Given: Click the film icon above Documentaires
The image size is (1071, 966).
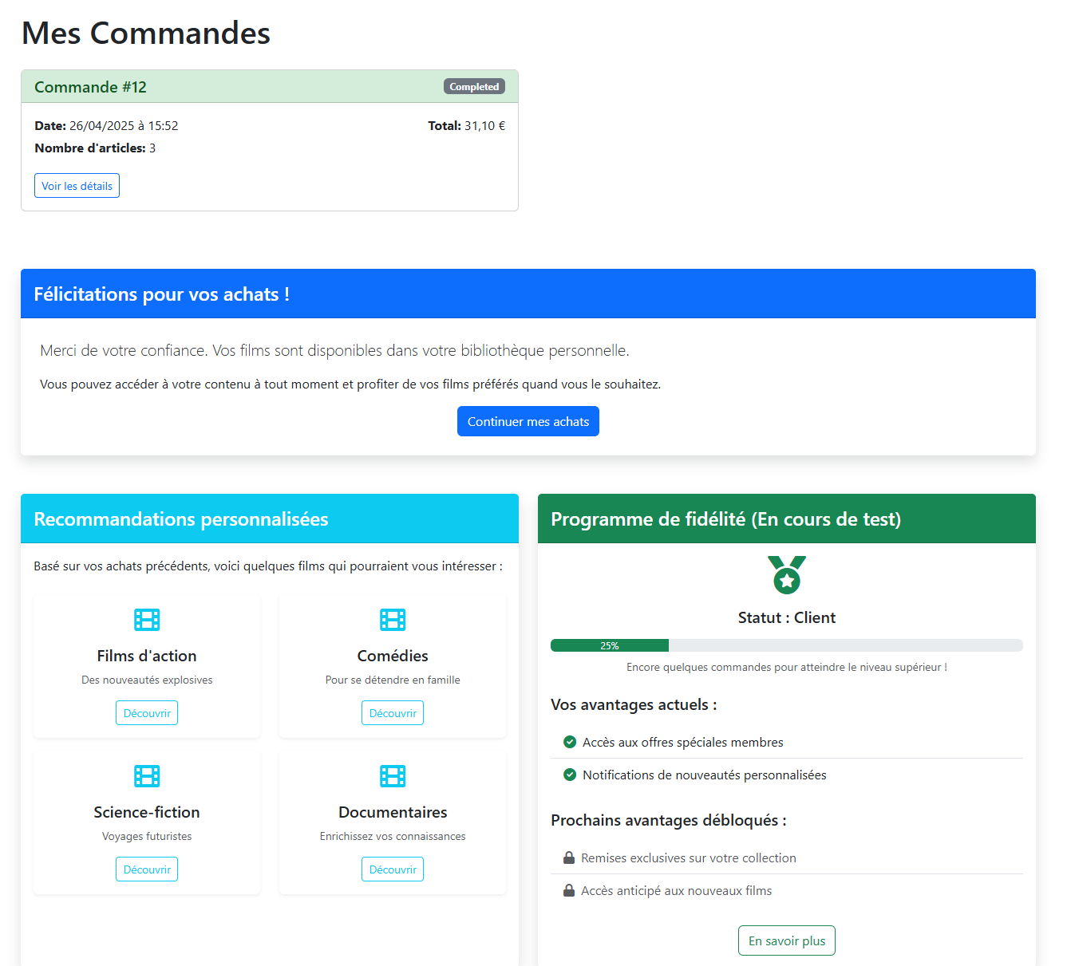Looking at the screenshot, I should coord(392,775).
